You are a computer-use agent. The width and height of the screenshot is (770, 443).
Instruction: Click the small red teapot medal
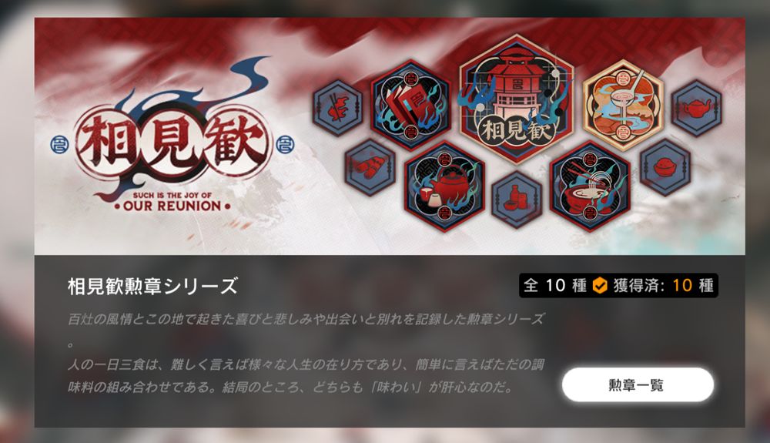696,108
